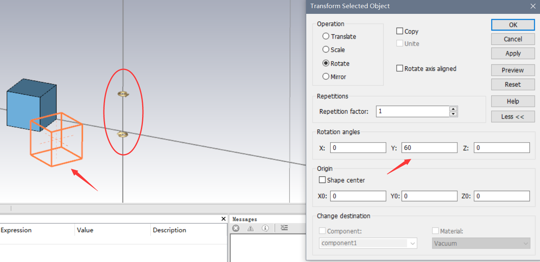This screenshot has width=540, height=262.
Task: Click the rotation angle X field
Action: pos(358,148)
